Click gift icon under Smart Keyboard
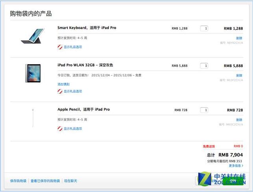This screenshot has height=192, width=253. pyautogui.click(x=60, y=47)
